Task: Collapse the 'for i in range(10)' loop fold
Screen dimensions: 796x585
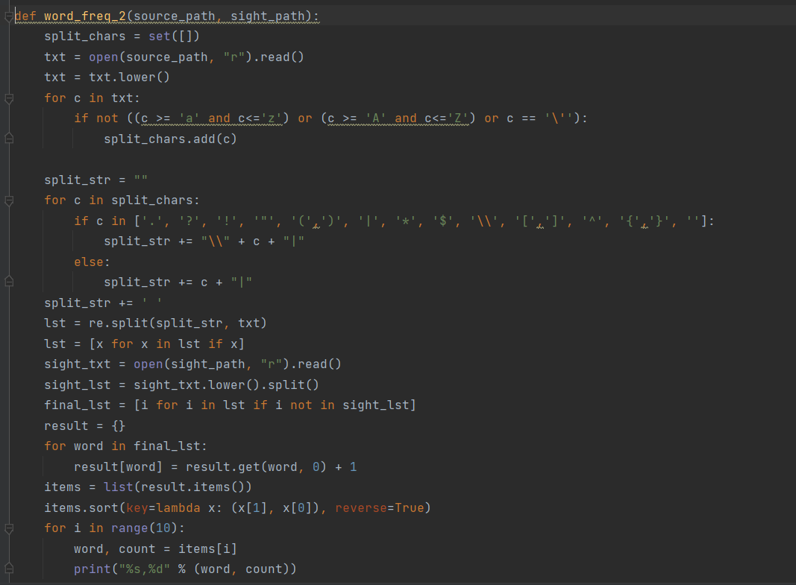Action: pos(9,528)
